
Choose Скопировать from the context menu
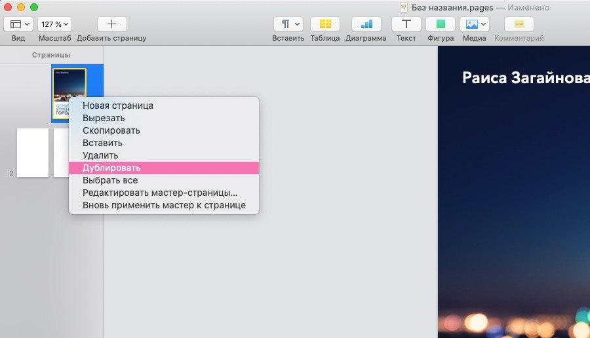(111, 130)
